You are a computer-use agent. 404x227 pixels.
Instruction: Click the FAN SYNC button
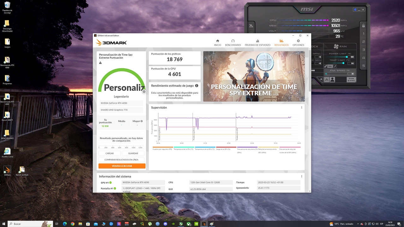coord(351,80)
